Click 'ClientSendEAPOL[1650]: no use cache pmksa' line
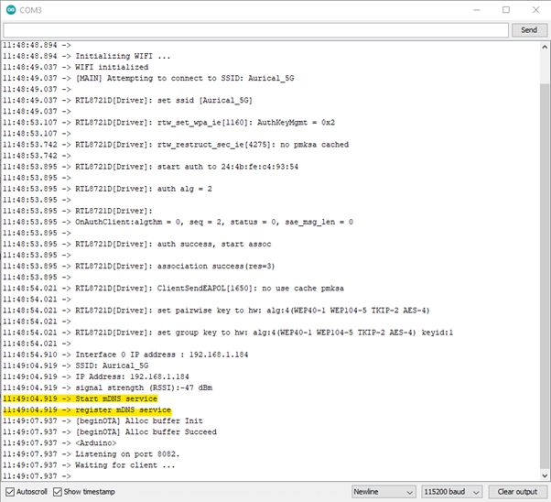 click(173, 289)
